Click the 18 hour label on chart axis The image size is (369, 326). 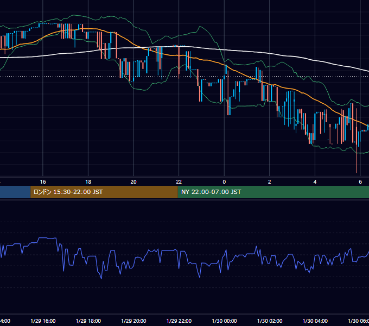coord(88,182)
